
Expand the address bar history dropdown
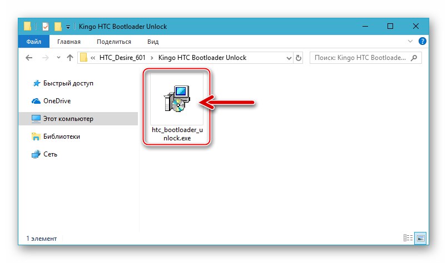(289, 58)
